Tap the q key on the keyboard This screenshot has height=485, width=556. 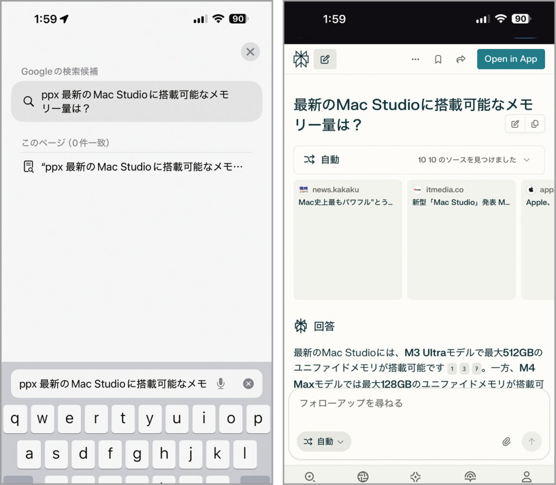(x=15, y=419)
